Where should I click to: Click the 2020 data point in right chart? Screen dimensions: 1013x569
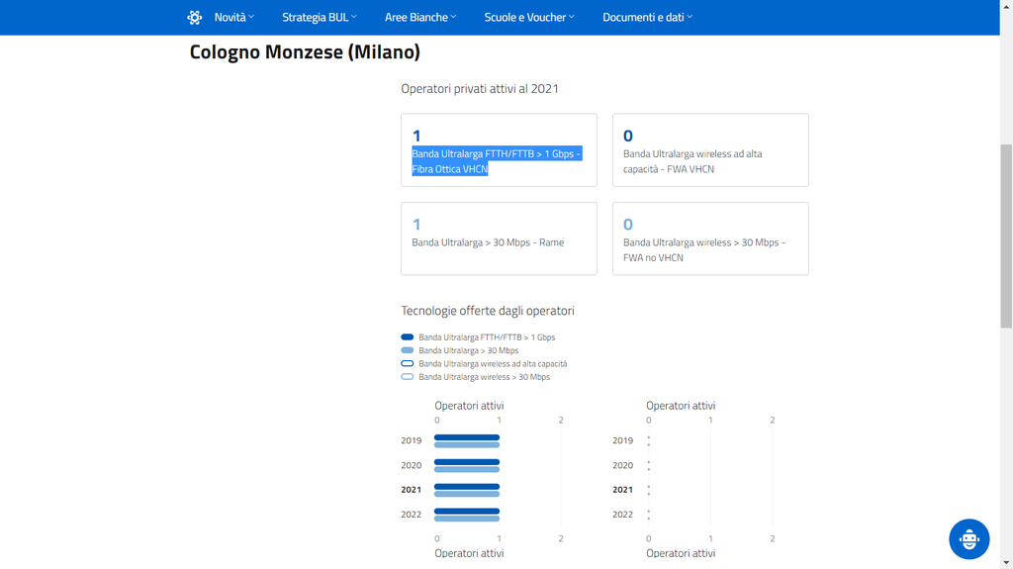[649, 465]
